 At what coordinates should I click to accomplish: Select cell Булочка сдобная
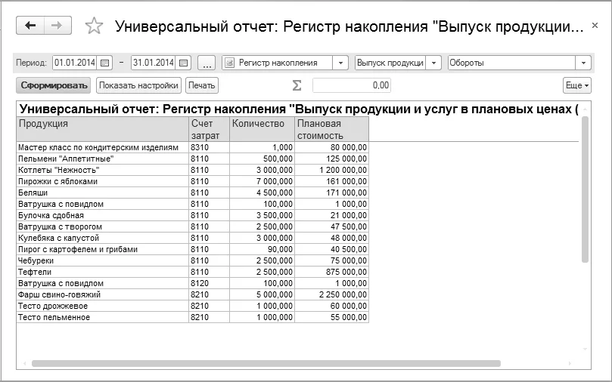pos(103,215)
